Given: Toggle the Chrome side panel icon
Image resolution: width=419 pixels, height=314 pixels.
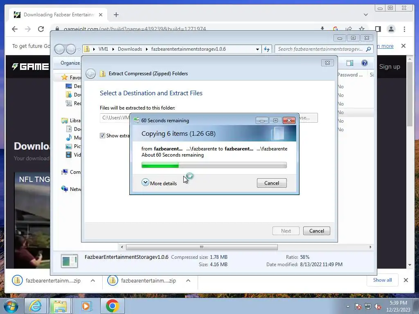Looking at the screenshot, I should click(378, 29).
